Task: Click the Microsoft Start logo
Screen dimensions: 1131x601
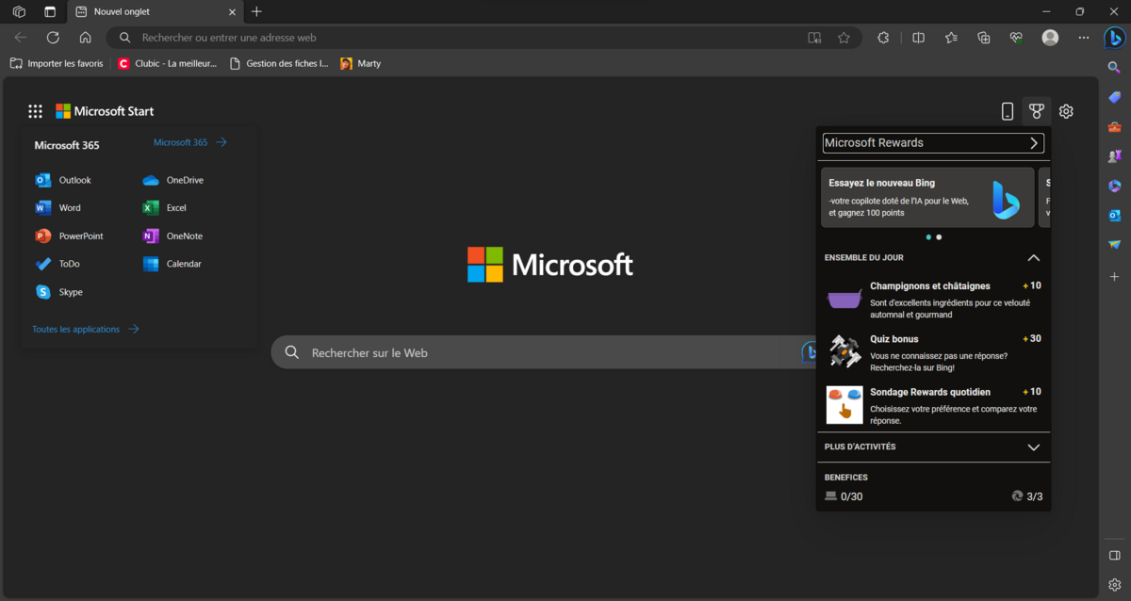Action: tap(105, 111)
